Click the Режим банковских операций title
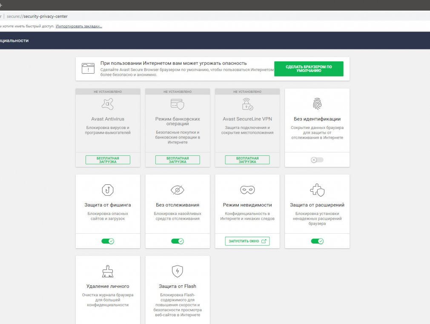 coord(178,121)
